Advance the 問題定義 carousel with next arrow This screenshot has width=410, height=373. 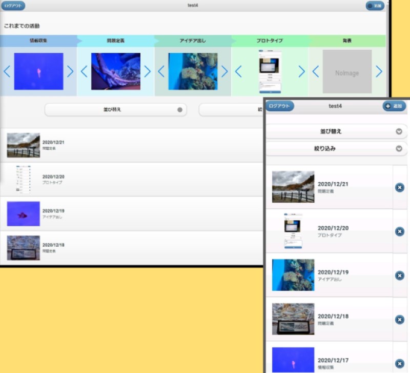[x=148, y=71]
